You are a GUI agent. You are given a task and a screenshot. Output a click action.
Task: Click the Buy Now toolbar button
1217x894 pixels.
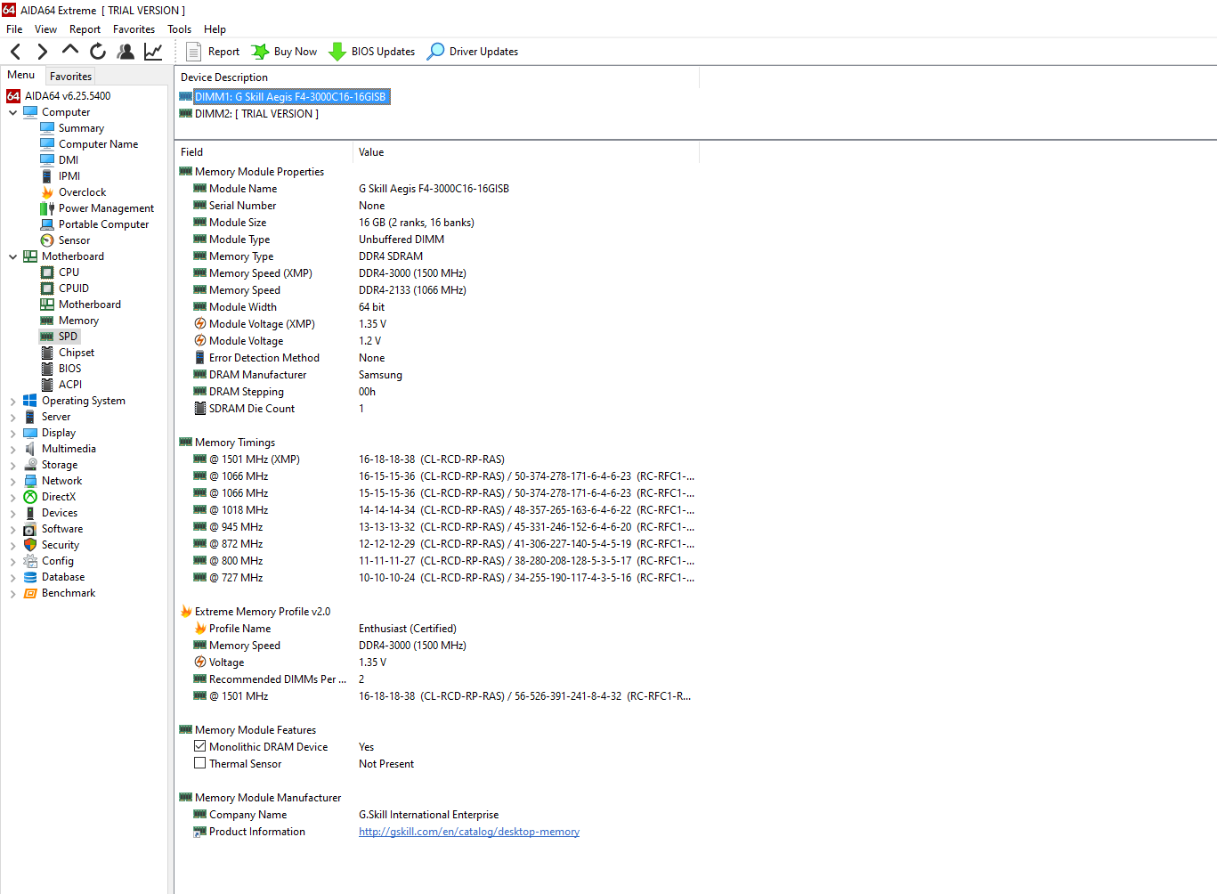pos(284,52)
